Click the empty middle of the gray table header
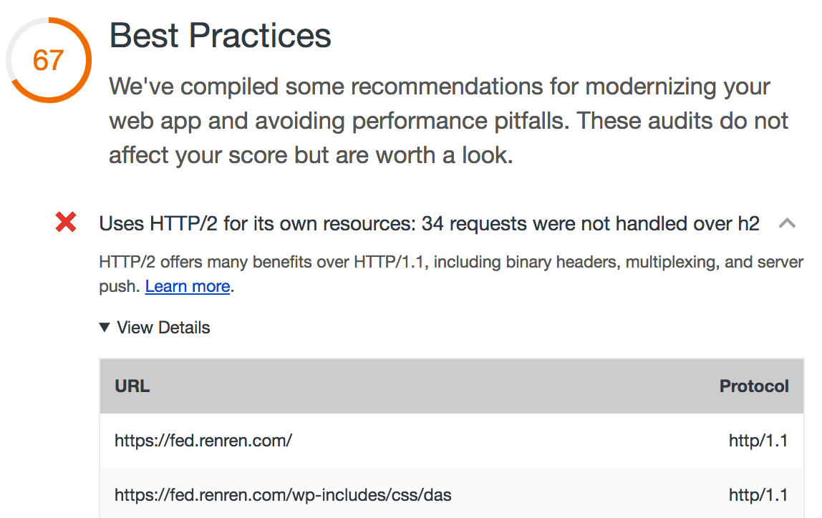The height and width of the screenshot is (518, 822). click(x=430, y=386)
